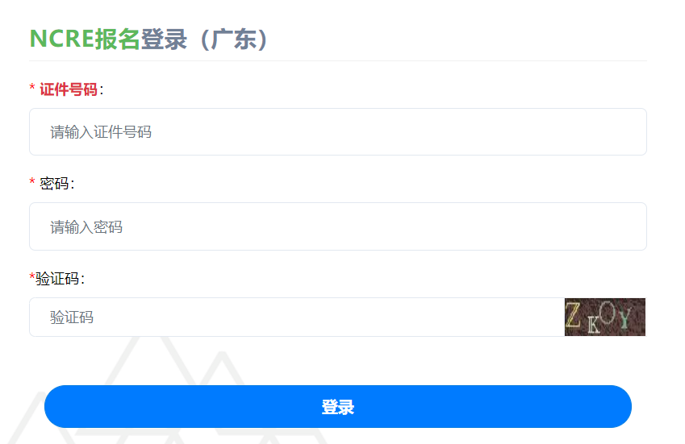The width and height of the screenshot is (685, 444).
Task: Click the 证件号码 input field
Action: [x=337, y=131]
